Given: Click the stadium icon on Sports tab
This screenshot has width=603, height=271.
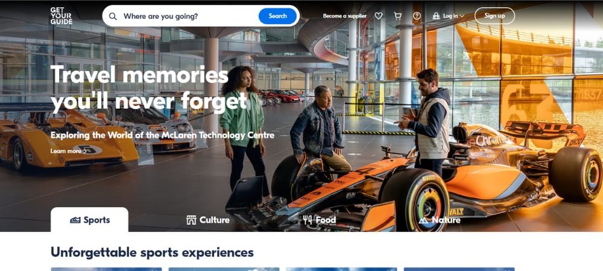Looking at the screenshot, I should point(75,220).
